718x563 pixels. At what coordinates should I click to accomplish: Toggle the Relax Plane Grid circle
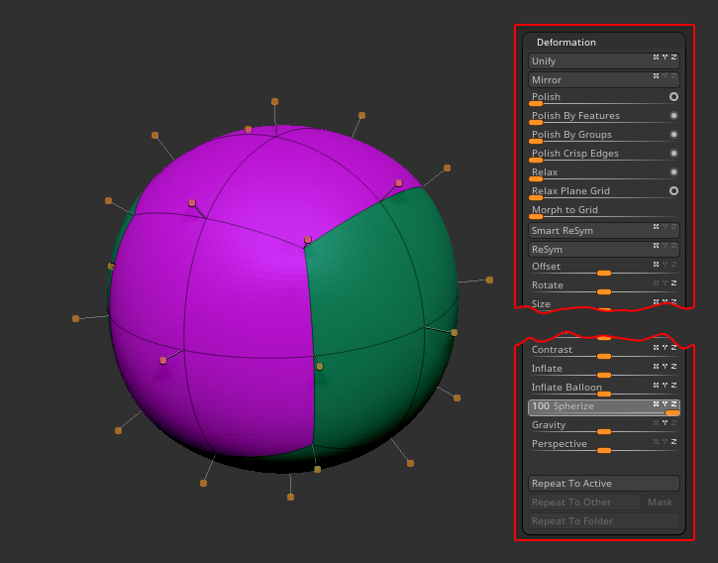tap(673, 190)
